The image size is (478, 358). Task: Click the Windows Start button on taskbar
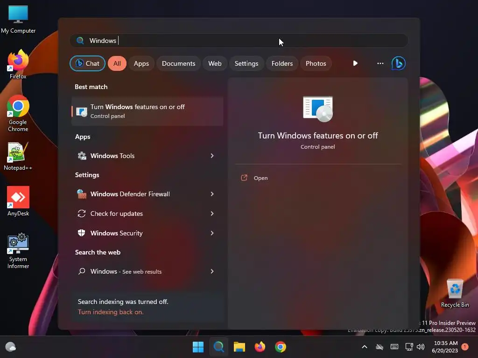pyautogui.click(x=198, y=347)
